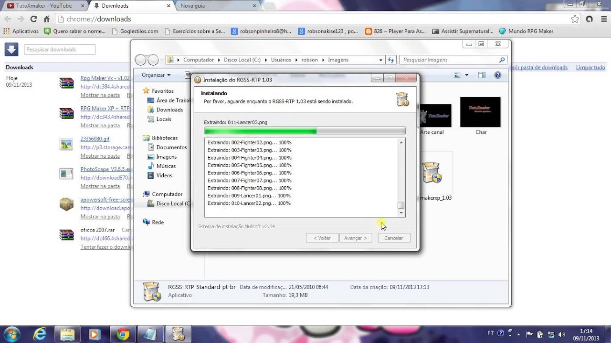The width and height of the screenshot is (611, 343).
Task: Click volume speaker icon in system tray
Action: [x=562, y=334]
